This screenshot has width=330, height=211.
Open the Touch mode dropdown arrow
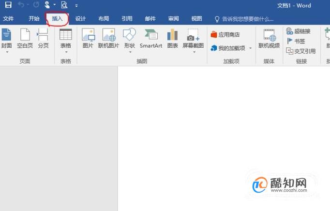[x=55, y=5]
